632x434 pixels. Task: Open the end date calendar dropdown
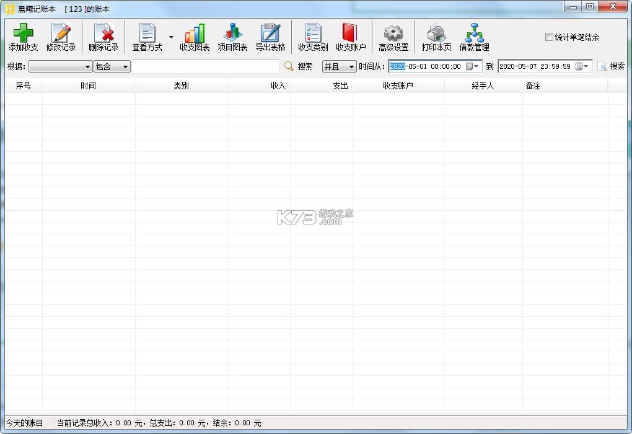click(582, 66)
